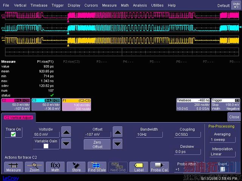This screenshot has height=181, width=242.
Task: Open the Timebase menu
Action: tap(39, 5)
